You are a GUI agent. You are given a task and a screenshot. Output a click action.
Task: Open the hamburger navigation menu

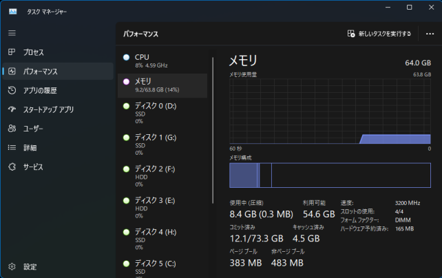12,33
